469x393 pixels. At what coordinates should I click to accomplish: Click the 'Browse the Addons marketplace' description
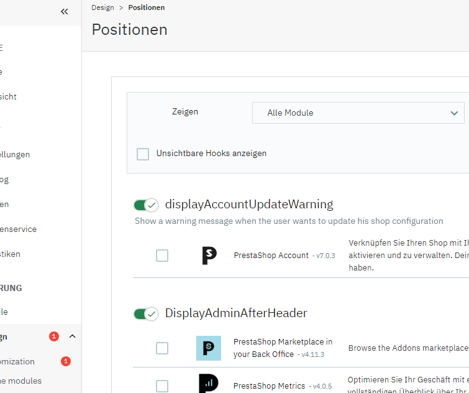point(408,348)
